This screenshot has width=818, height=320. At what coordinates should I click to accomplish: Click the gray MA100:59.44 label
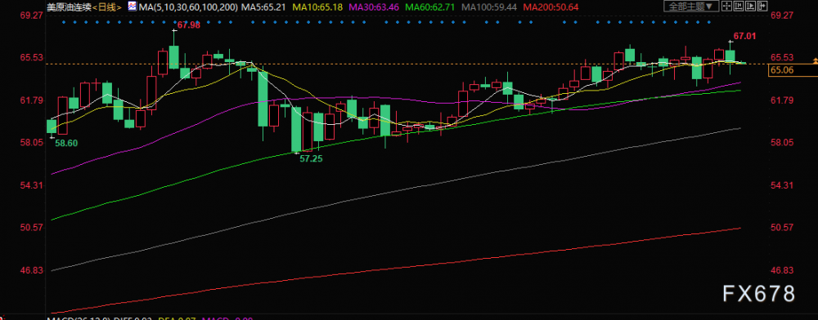click(487, 7)
